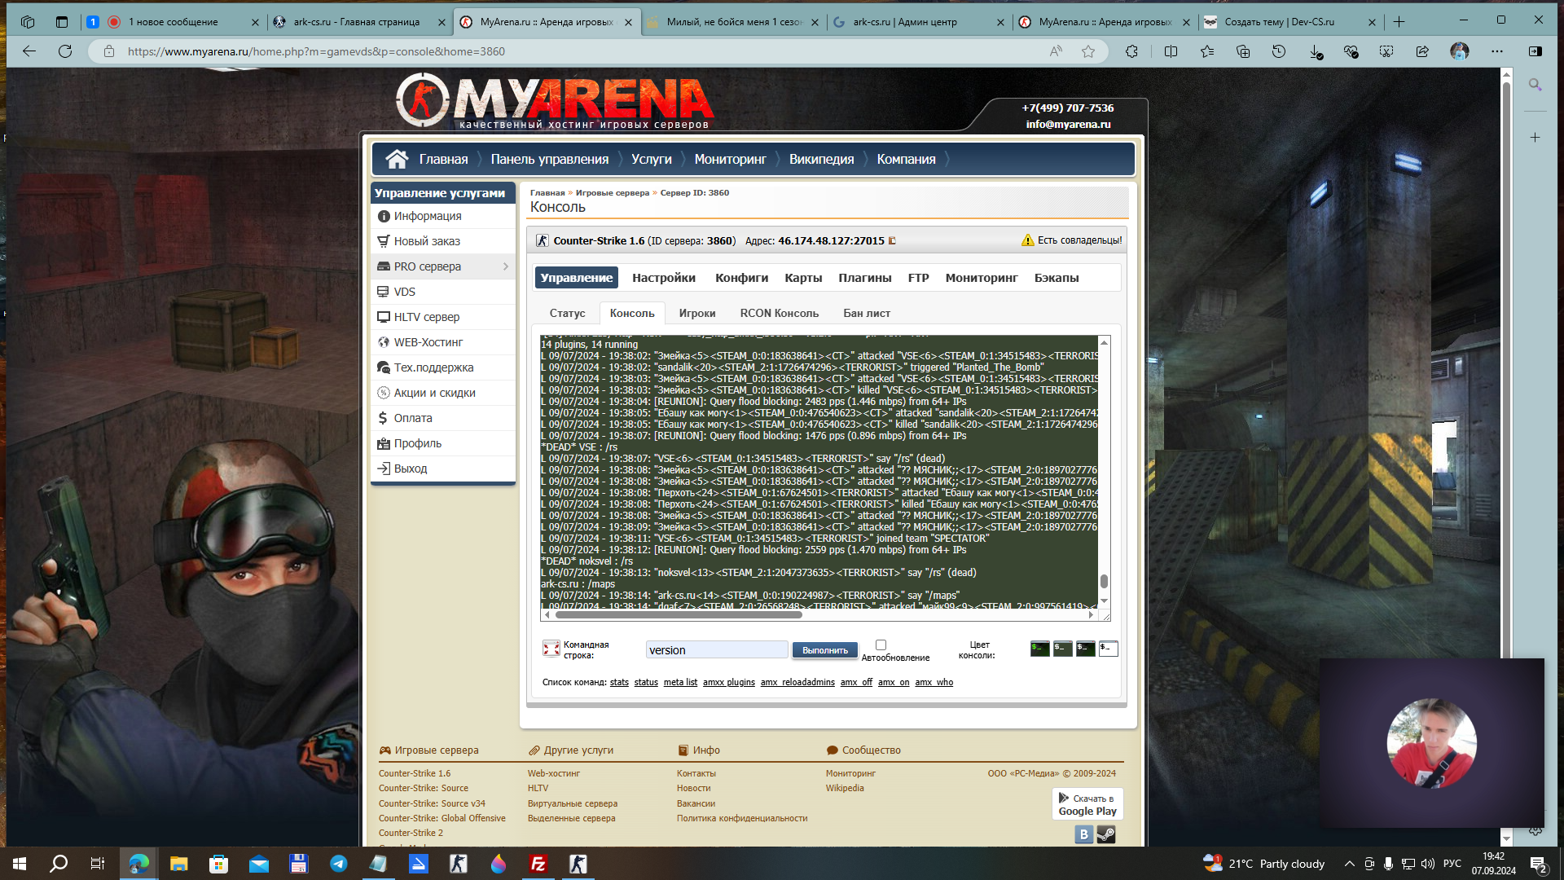The image size is (1564, 880).
Task: Click the 'stats' command link
Action: point(619,683)
